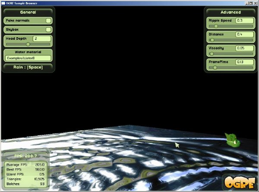
Task: Click the General panel header
Action: pos(28,12)
